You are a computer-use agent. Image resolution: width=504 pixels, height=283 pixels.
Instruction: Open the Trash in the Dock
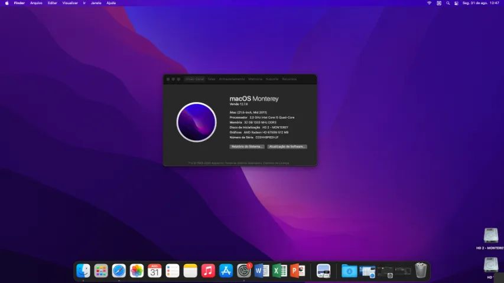tap(421, 271)
